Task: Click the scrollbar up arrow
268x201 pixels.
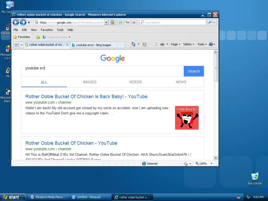Action: tap(216, 52)
